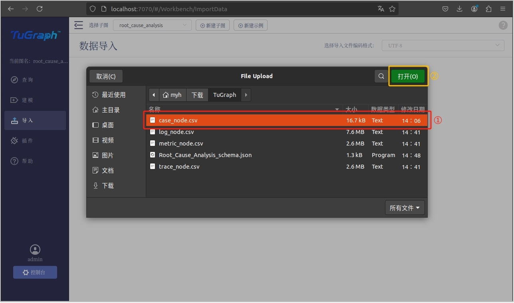Open the 查询 menu in sidebar
Image resolution: width=514 pixels, height=303 pixels.
pos(27,80)
